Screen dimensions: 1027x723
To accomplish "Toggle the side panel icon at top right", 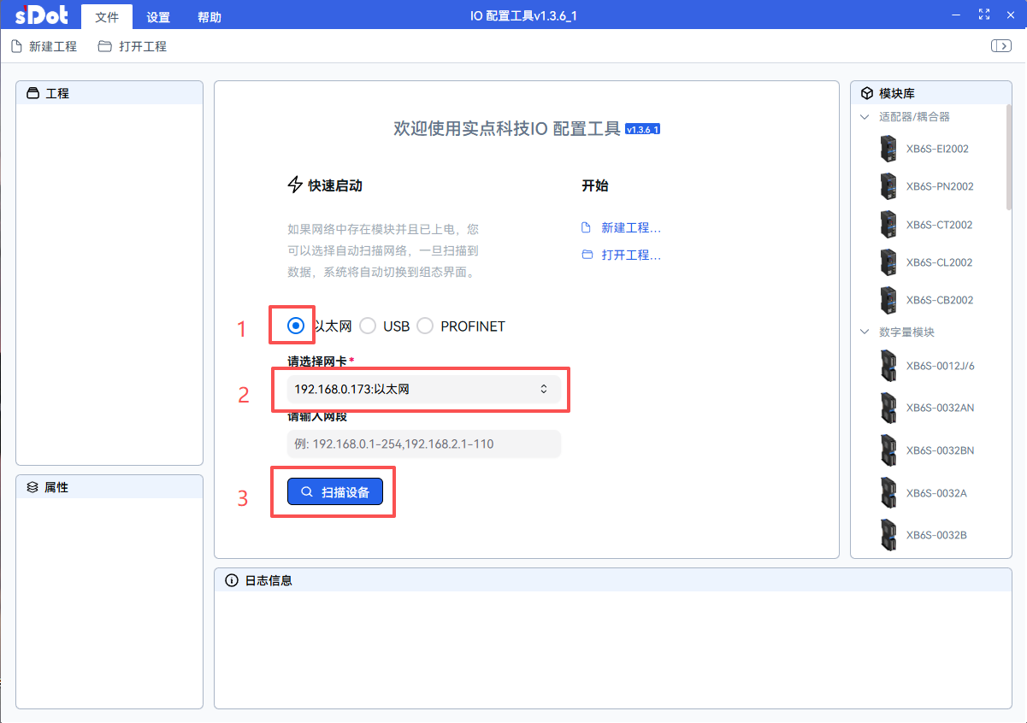I will point(1000,46).
